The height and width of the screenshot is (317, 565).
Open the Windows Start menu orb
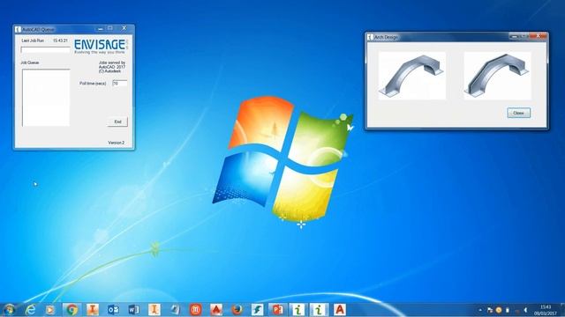[x=9, y=309]
